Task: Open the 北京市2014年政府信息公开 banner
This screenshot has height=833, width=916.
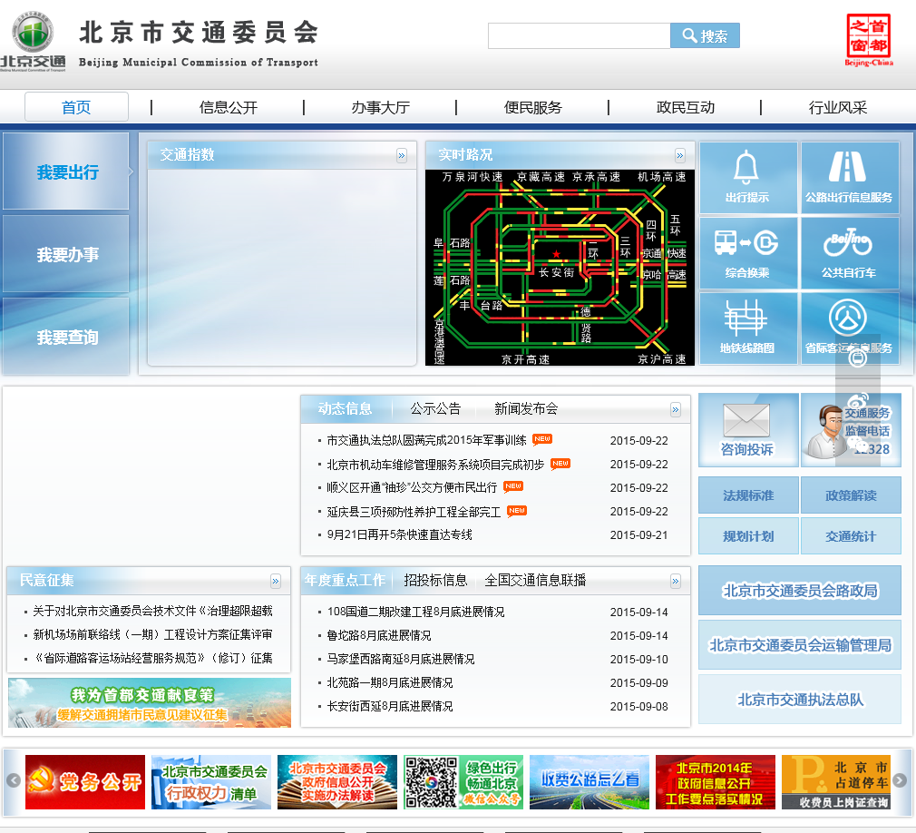Action: pos(716,782)
